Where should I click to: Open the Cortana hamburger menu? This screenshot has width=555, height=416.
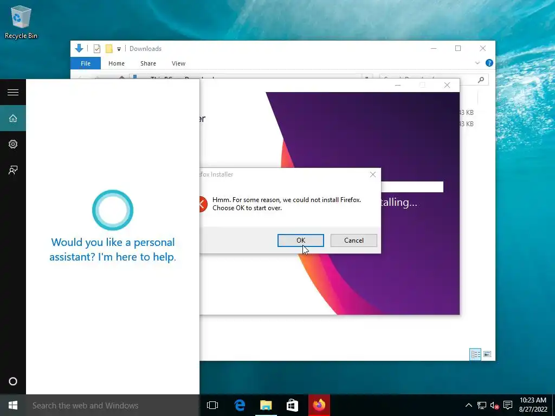click(x=13, y=92)
